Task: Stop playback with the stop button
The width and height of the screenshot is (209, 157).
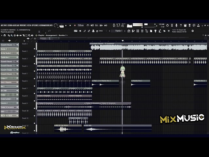Action: (x=70, y=26)
